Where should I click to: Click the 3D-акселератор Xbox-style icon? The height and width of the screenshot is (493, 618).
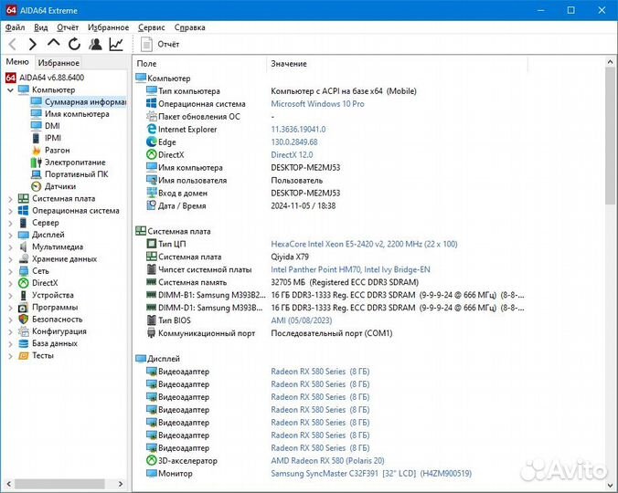pos(152,460)
